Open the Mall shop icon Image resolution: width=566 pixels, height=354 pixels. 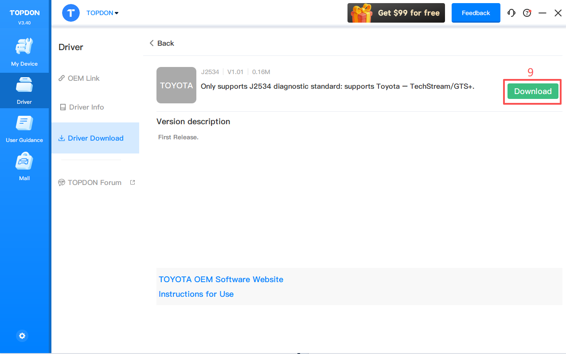(x=24, y=162)
